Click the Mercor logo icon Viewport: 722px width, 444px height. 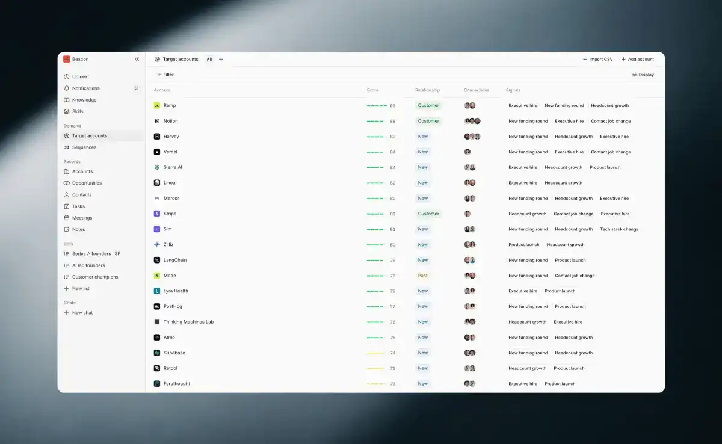coord(157,198)
